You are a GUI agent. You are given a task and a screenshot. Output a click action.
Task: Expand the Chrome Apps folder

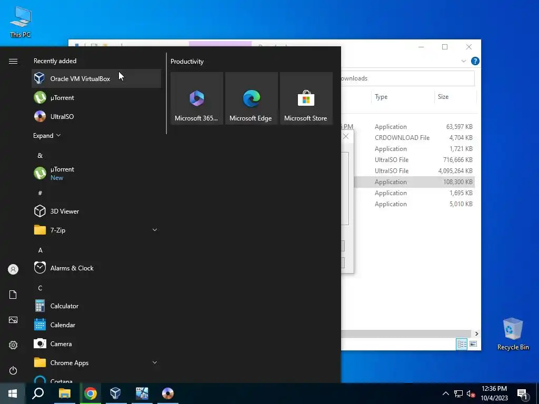(96, 362)
